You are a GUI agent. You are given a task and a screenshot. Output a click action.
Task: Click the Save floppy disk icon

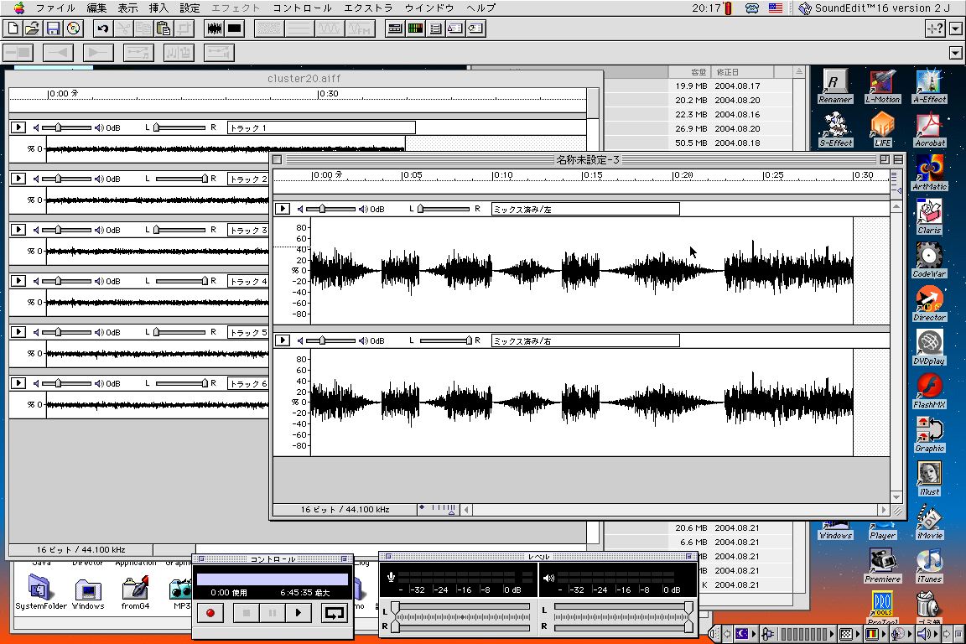point(53,29)
